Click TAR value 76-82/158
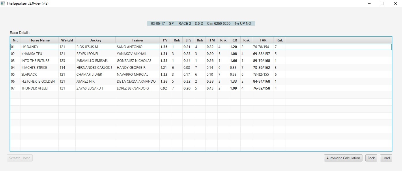Screen dimensions: 402x171 261,88
